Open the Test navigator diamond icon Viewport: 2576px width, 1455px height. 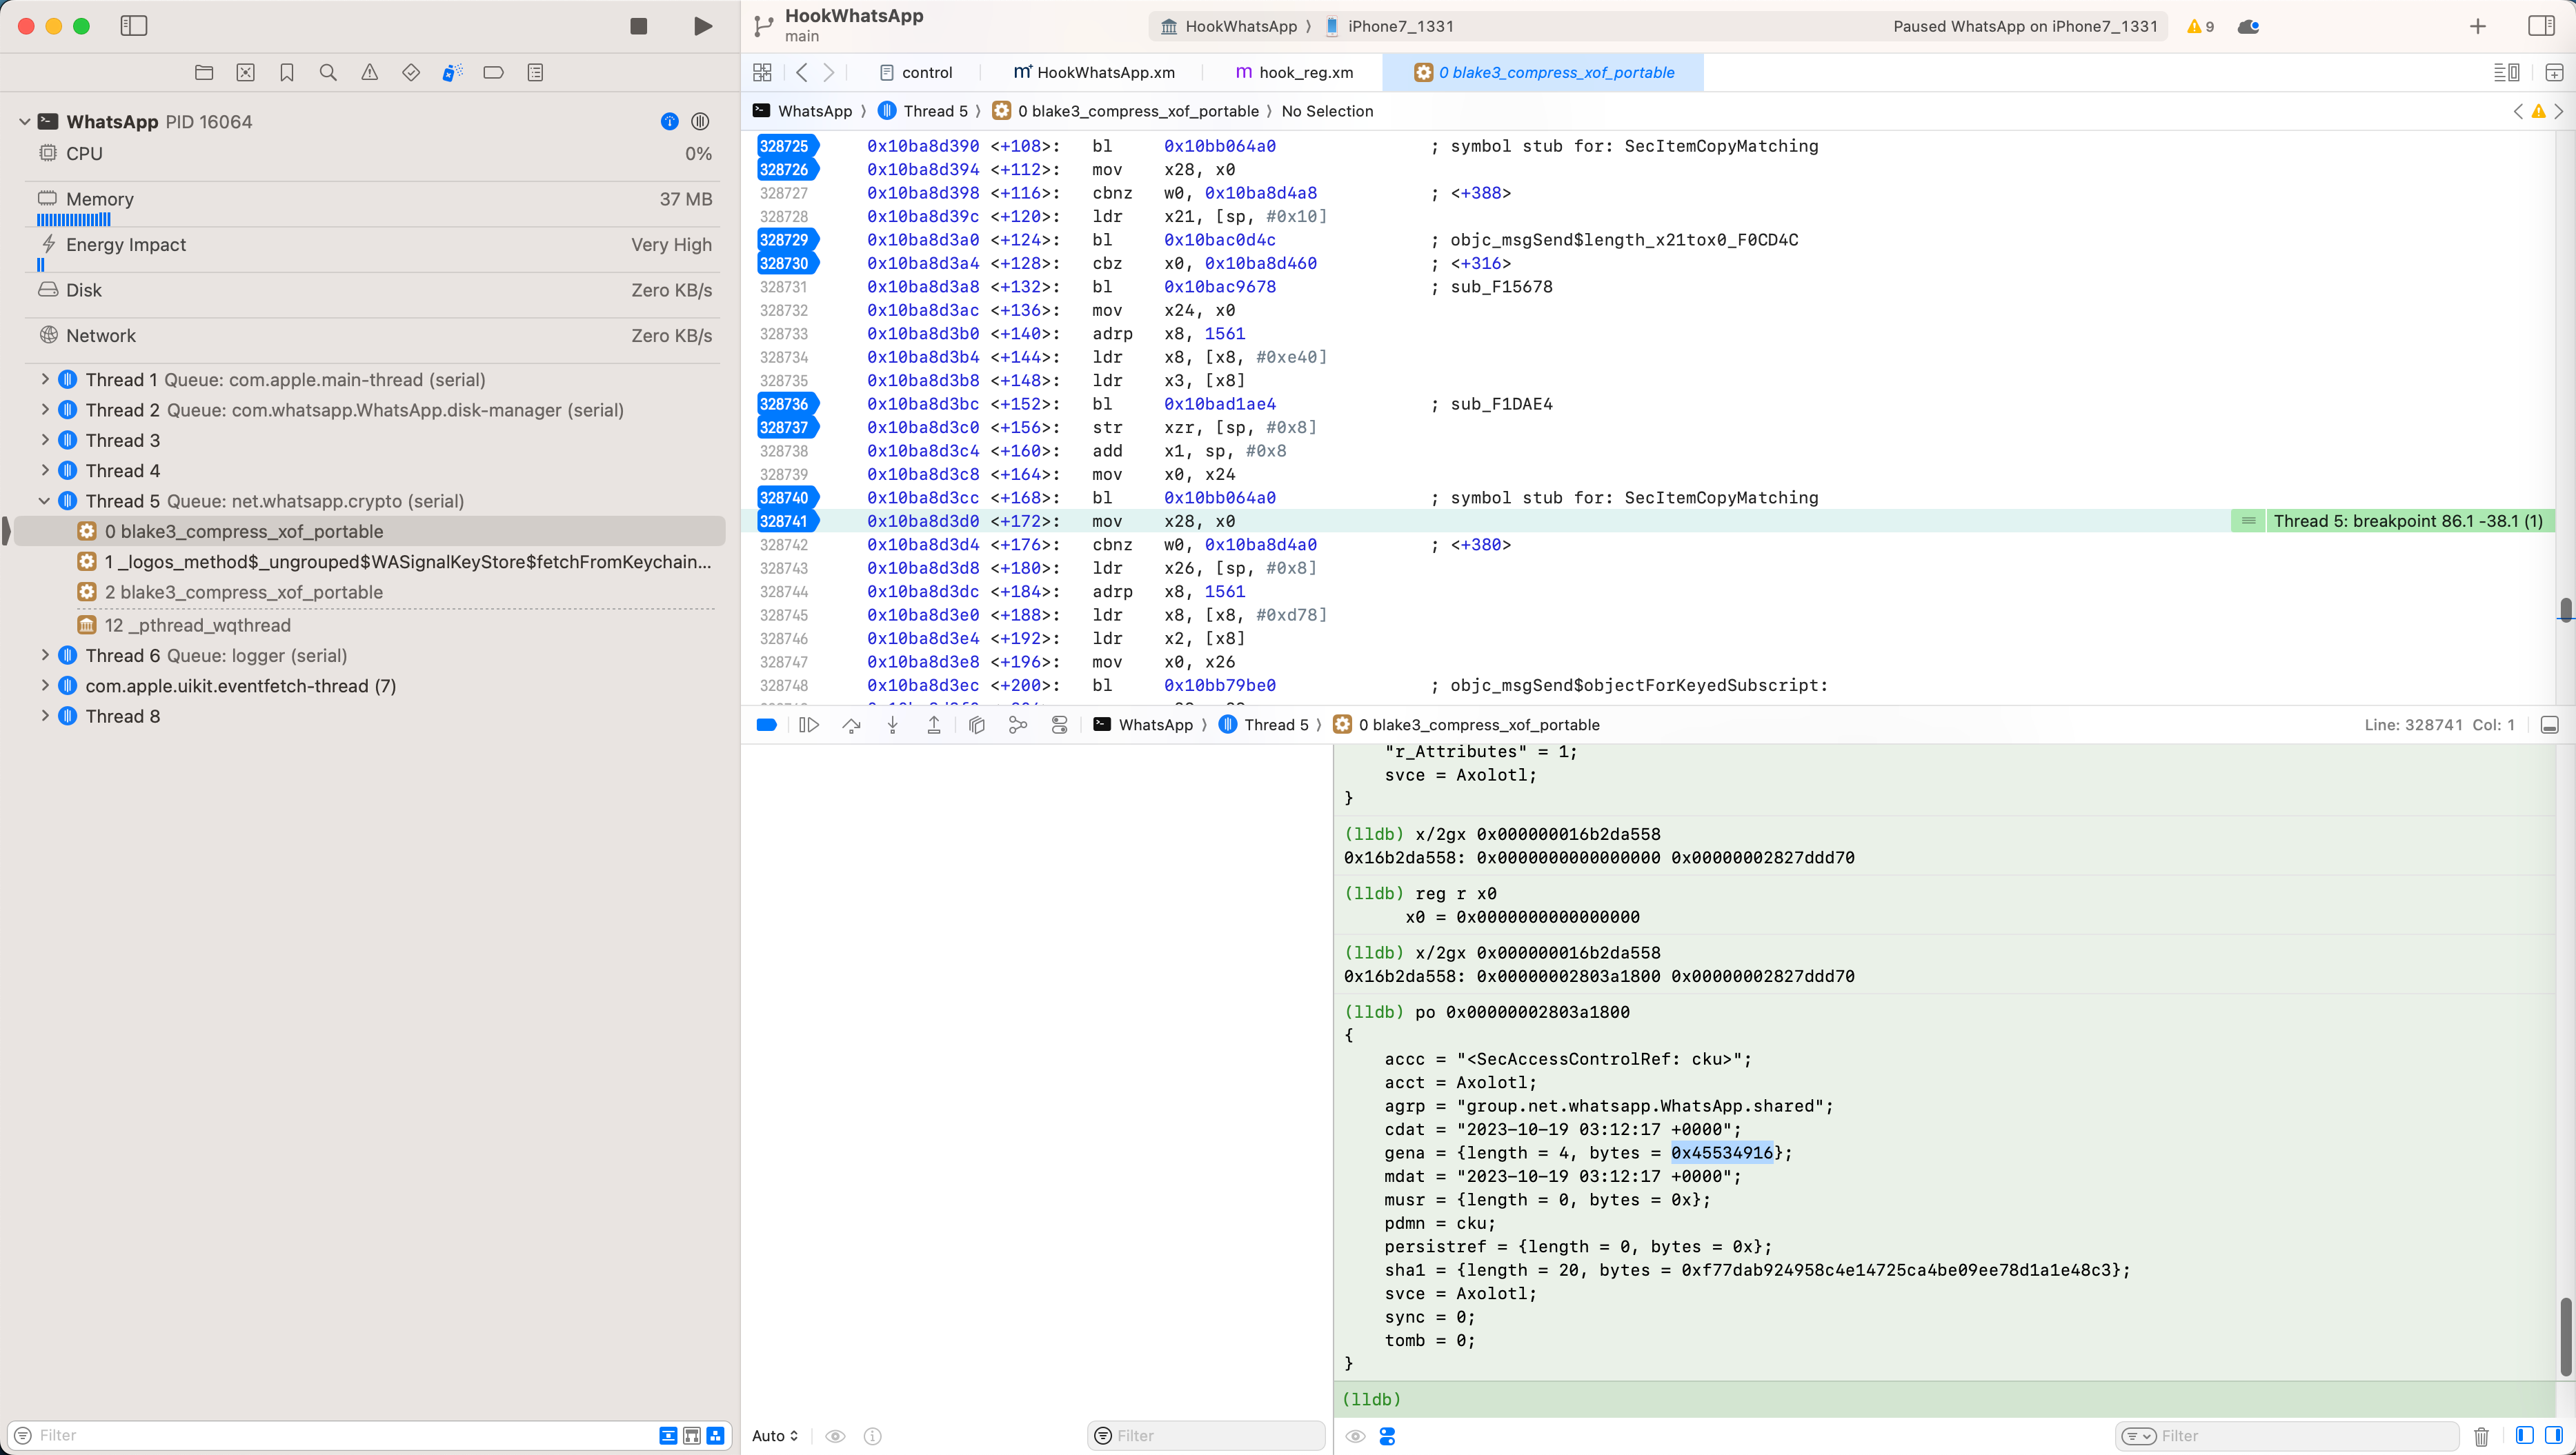click(411, 72)
